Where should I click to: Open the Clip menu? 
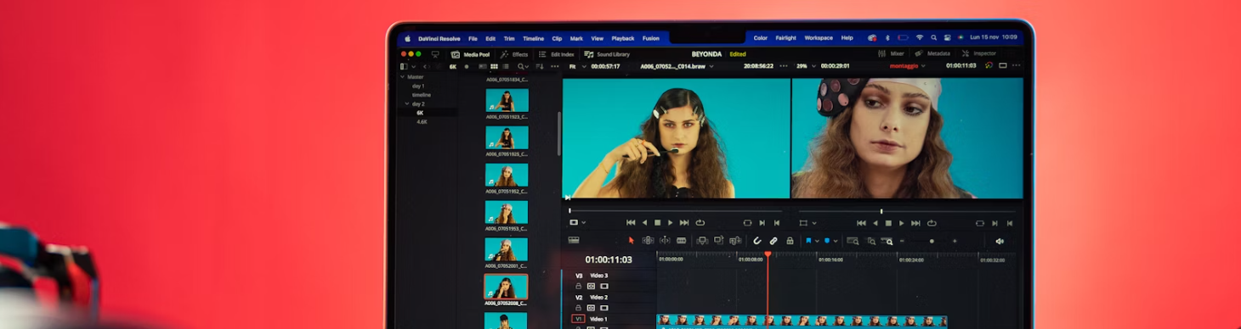[x=557, y=38]
